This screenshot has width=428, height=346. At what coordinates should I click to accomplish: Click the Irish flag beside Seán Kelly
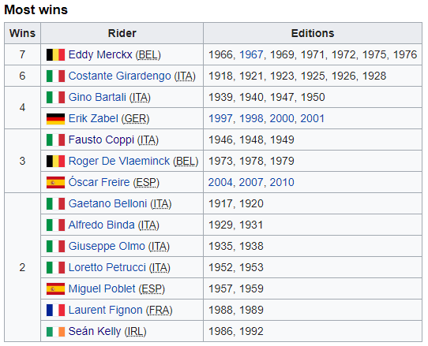coord(55,332)
